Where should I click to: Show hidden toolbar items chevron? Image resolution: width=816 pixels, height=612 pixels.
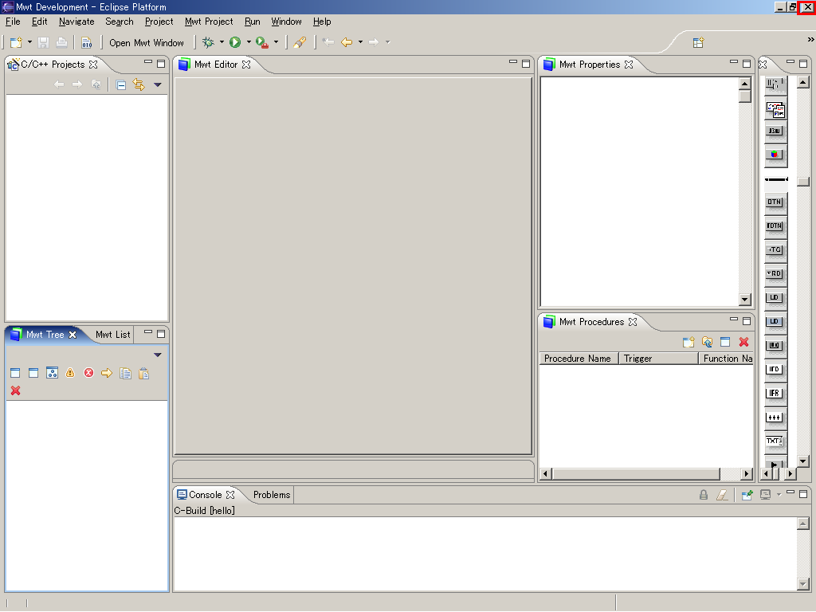click(x=810, y=40)
